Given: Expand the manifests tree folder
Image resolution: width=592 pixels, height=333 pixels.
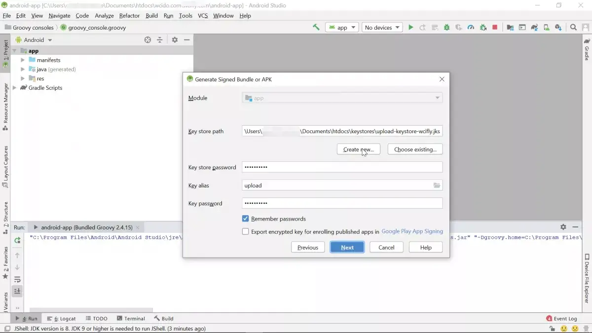Looking at the screenshot, I should 23,60.
